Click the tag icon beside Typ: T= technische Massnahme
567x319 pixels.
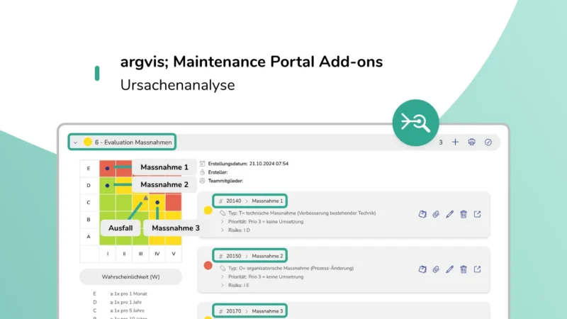(223, 213)
